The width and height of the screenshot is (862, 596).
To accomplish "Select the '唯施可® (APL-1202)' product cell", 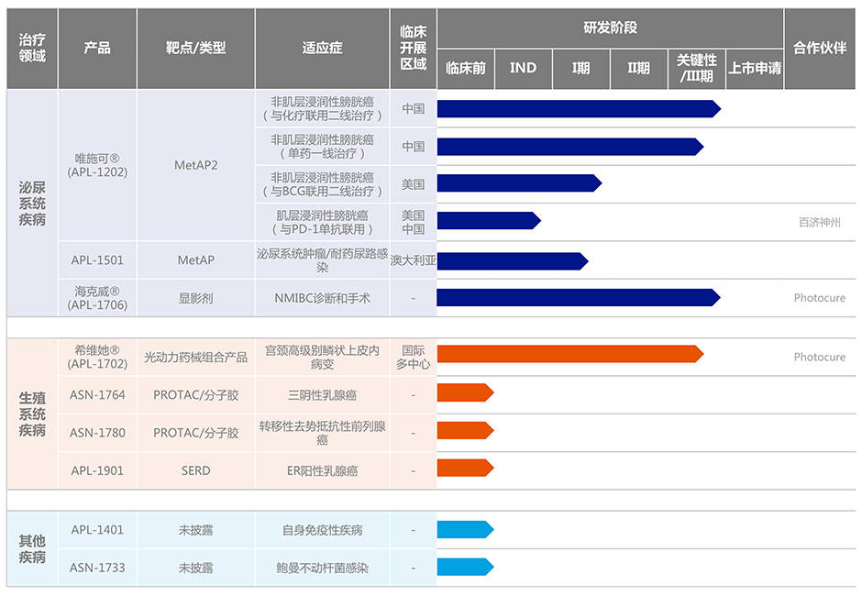I will click(97, 165).
